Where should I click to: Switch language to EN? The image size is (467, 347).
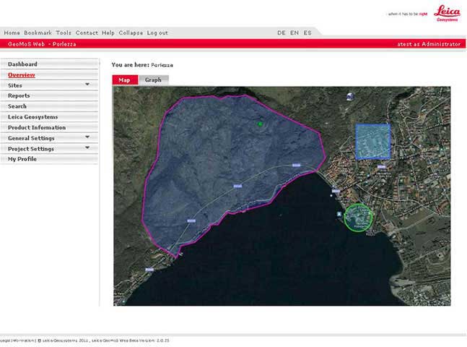coord(294,33)
